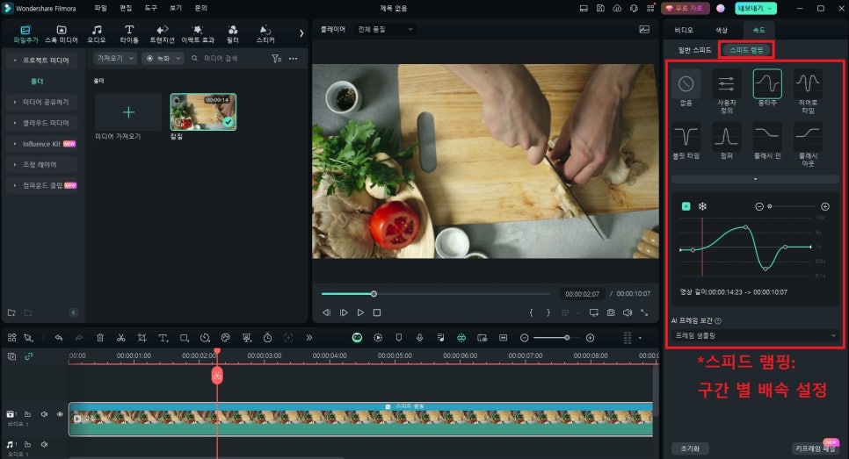Image resolution: width=849 pixels, height=459 pixels.
Task: Mute the audio track 1 speaker
Action: pos(44,445)
